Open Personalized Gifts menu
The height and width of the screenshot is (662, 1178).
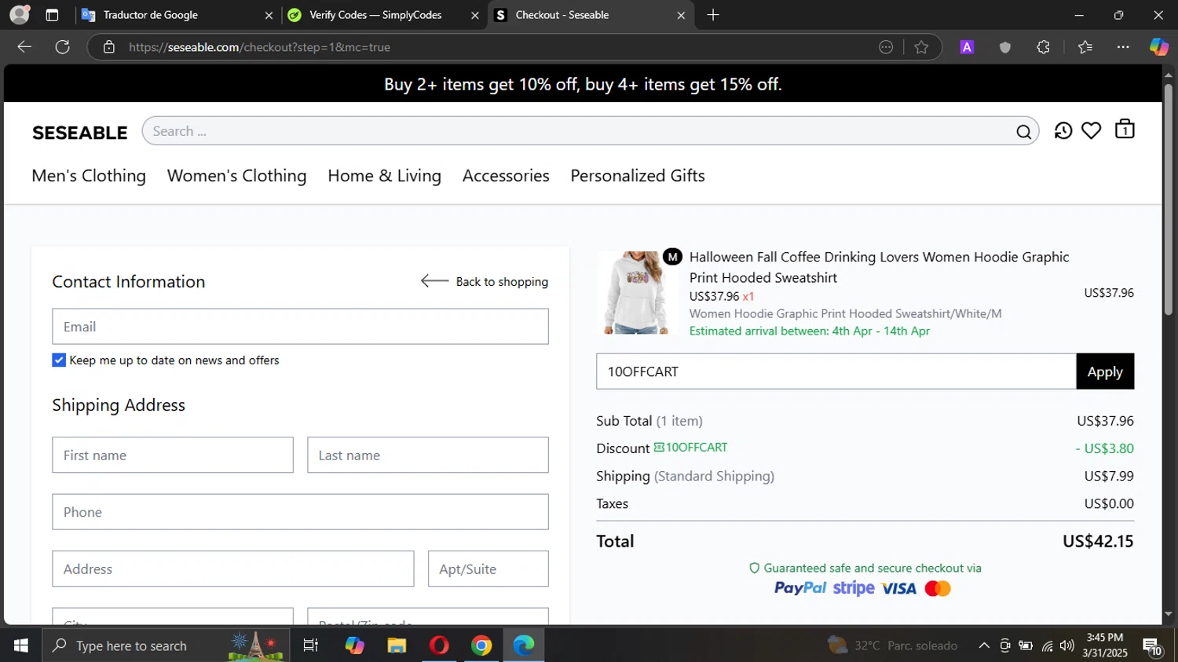(638, 176)
